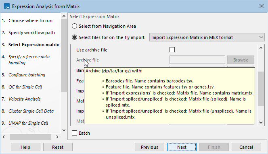The width and height of the screenshot is (268, 154).
Task: Select the 'Select from Navigation Area' radio button
Action: [74, 26]
